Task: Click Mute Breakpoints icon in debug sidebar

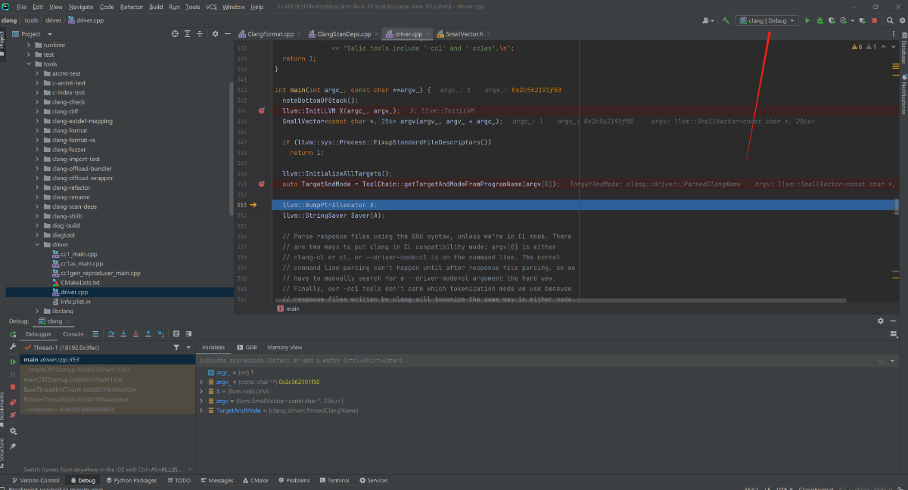Action: 13,414
